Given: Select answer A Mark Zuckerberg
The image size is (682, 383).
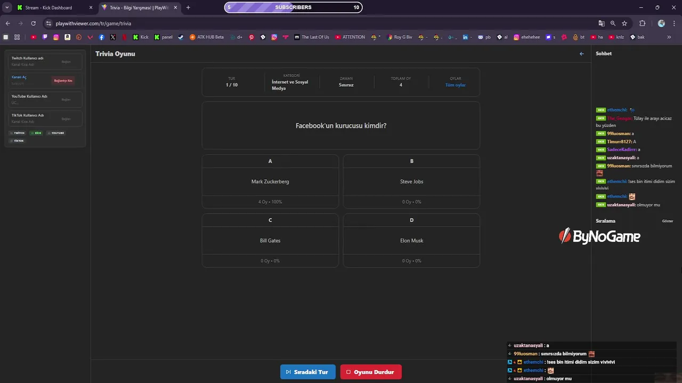Looking at the screenshot, I should click(270, 181).
